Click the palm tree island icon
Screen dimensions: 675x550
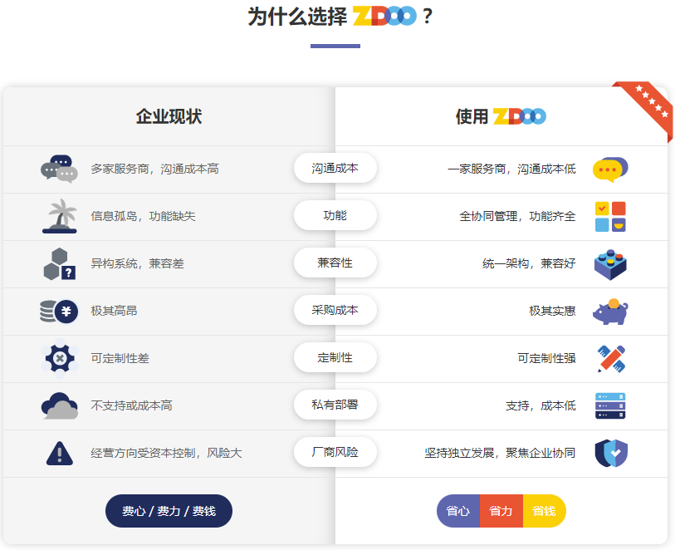[x=59, y=216]
